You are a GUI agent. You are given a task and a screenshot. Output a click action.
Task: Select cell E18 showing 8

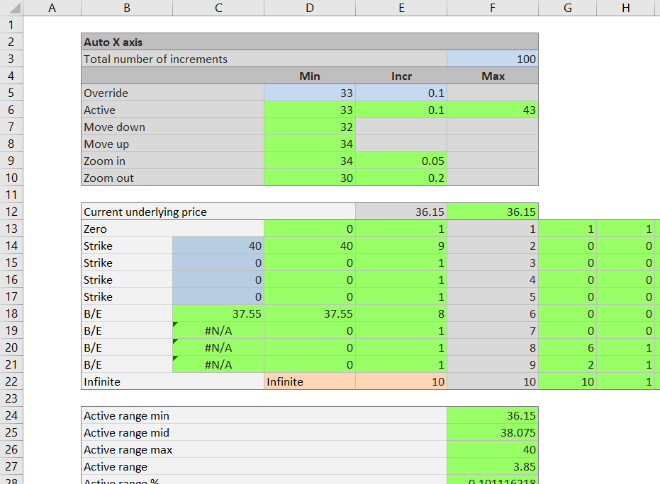(x=401, y=313)
